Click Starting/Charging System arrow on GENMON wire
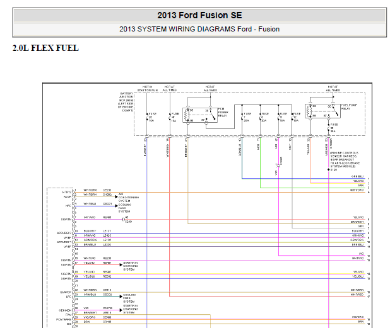 [x=121, y=310]
